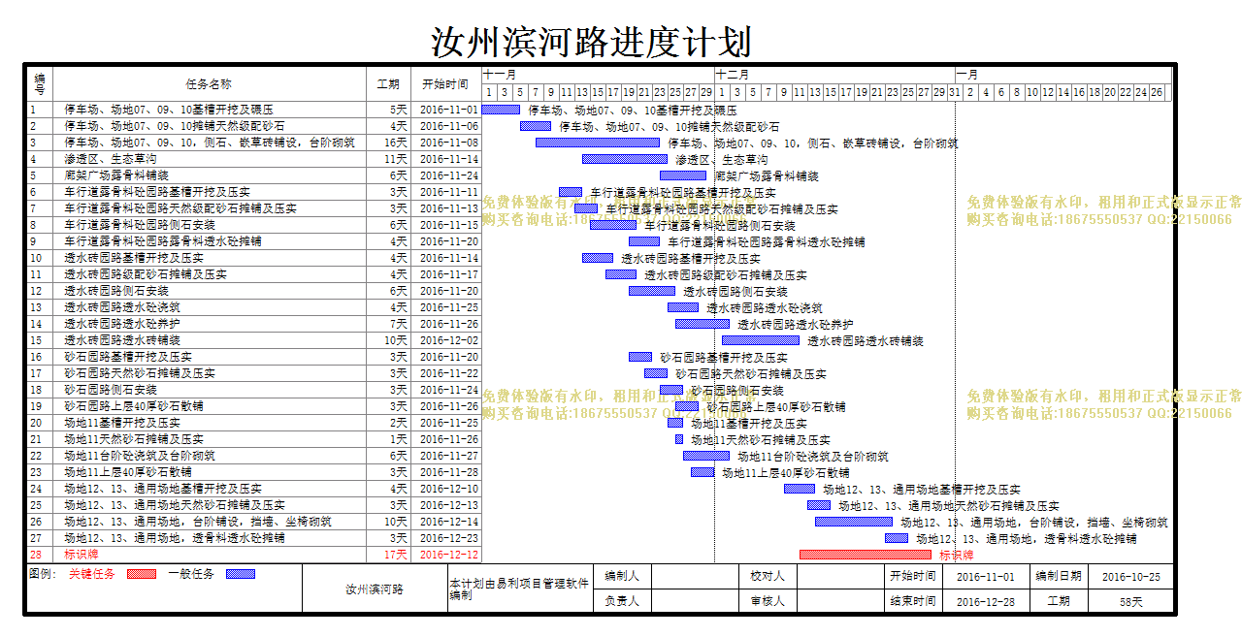The width and height of the screenshot is (1242, 637).
Task: Click the empty field next to 审核人
Action: pyautogui.click(x=839, y=600)
